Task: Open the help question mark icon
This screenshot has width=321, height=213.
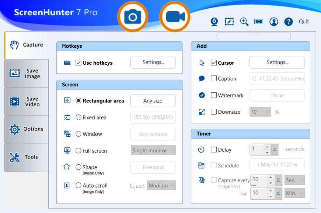Action: pyautogui.click(x=289, y=22)
